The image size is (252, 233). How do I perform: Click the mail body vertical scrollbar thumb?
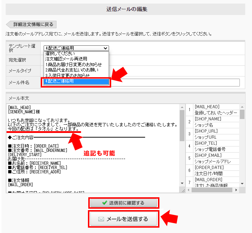pos(182,126)
